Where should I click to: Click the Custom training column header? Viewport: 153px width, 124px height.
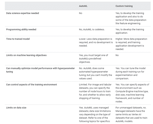[x=124, y=6]
